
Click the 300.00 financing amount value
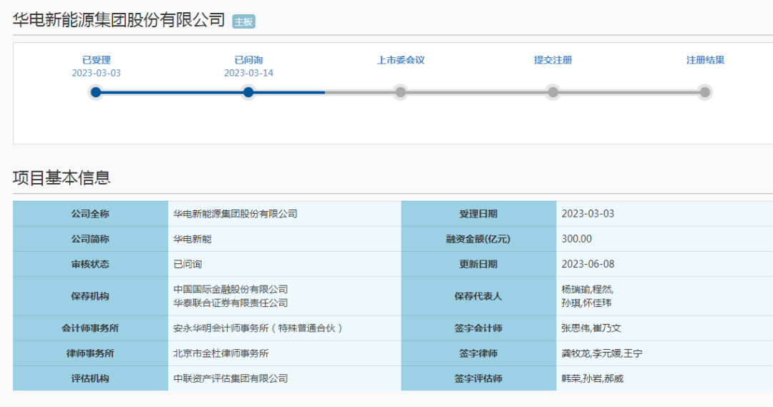pyautogui.click(x=577, y=239)
